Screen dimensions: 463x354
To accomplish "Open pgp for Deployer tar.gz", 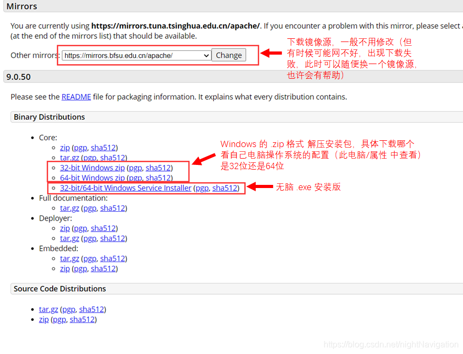I will point(90,238).
